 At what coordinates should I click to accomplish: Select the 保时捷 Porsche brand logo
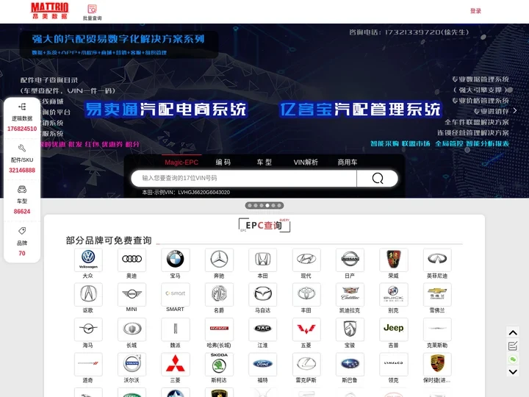437,364
